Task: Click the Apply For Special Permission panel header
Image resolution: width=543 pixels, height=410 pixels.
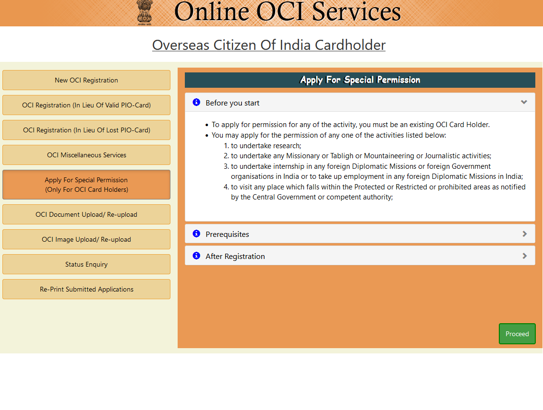Action: pyautogui.click(x=360, y=80)
